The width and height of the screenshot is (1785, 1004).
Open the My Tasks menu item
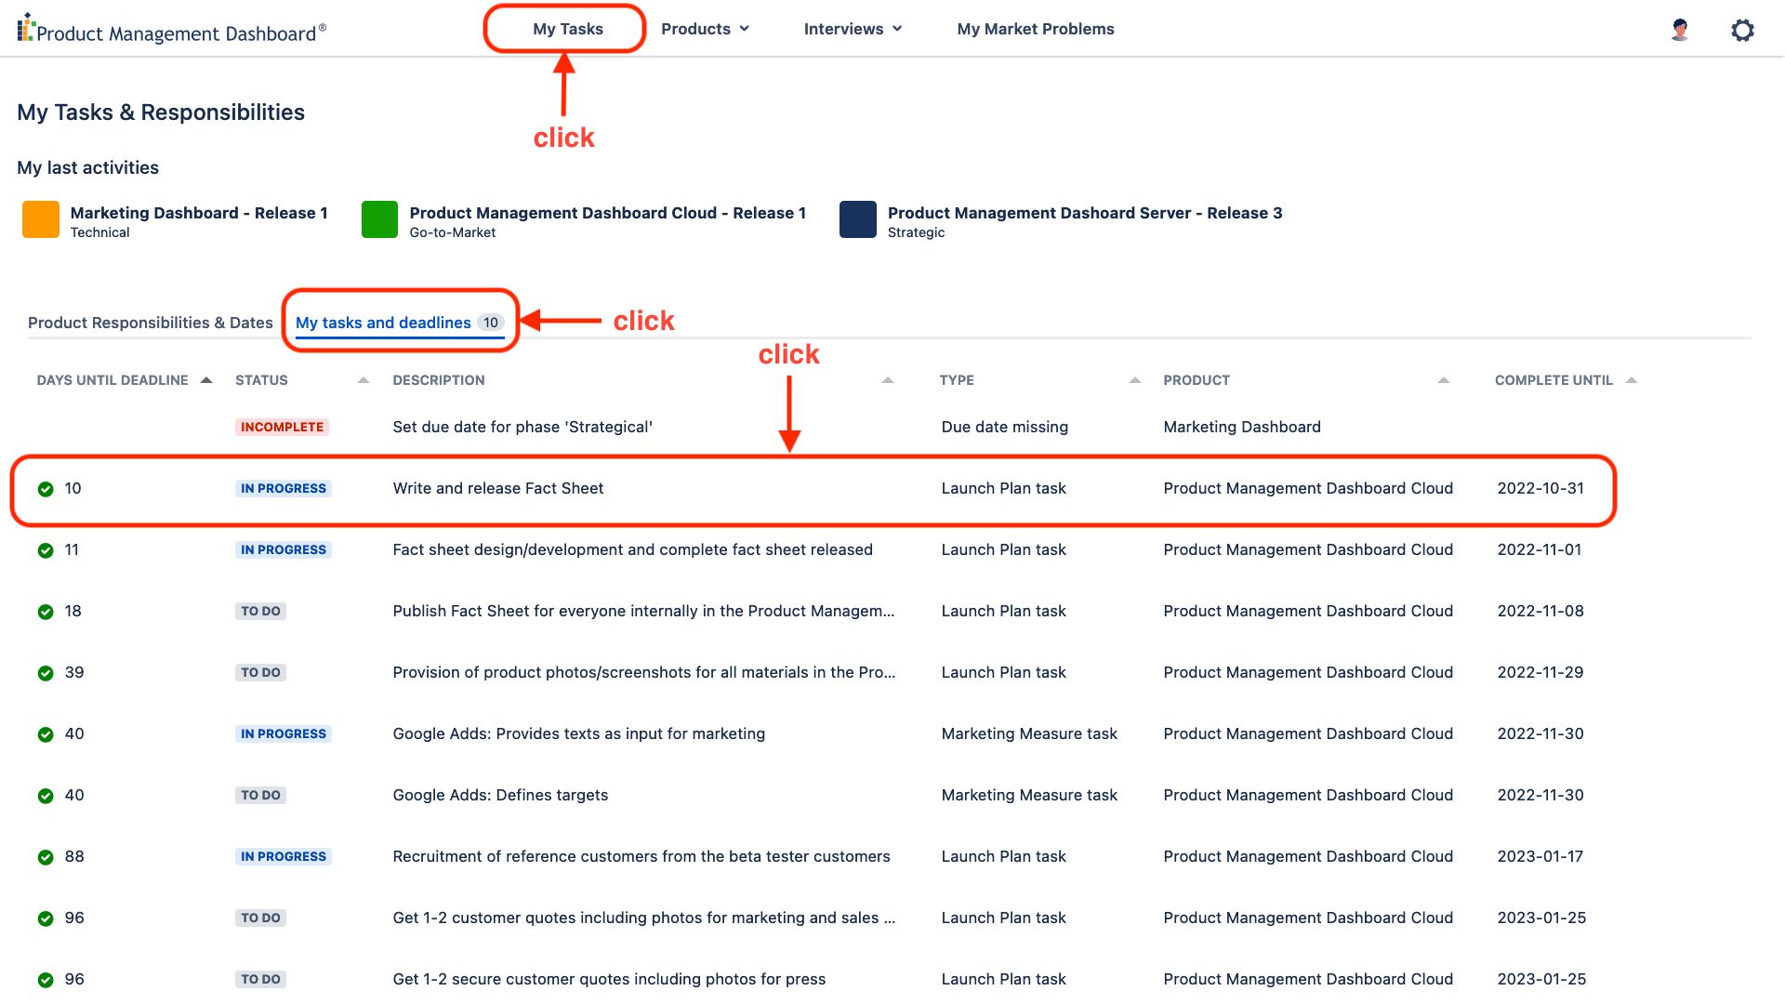click(x=567, y=29)
